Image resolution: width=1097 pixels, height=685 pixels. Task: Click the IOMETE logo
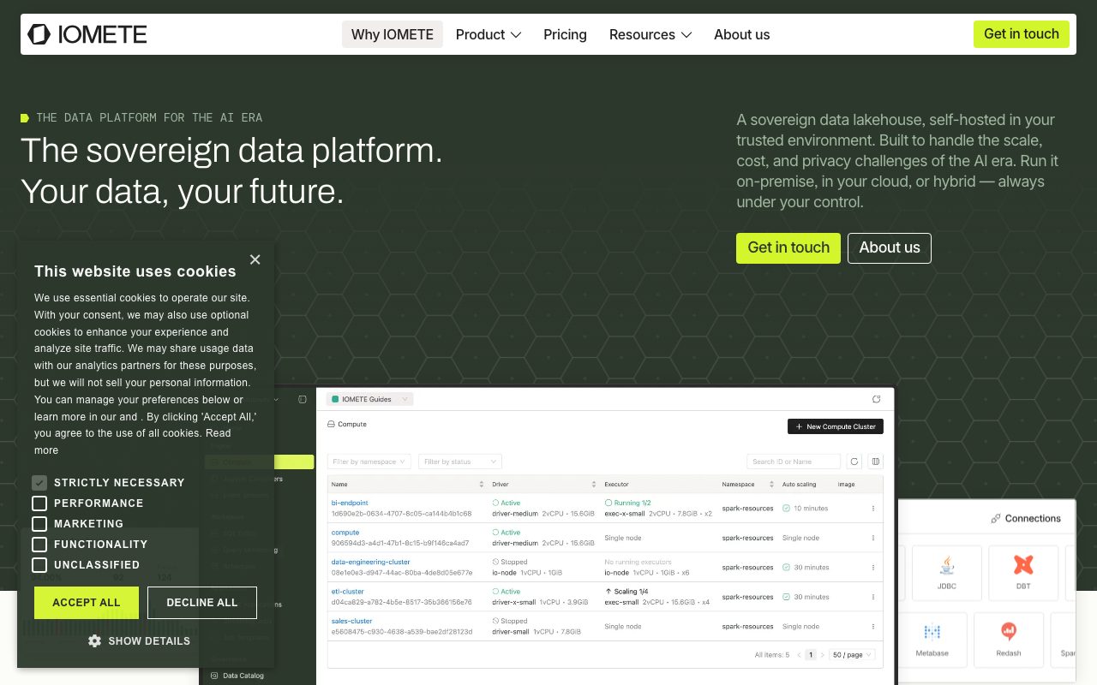87,34
